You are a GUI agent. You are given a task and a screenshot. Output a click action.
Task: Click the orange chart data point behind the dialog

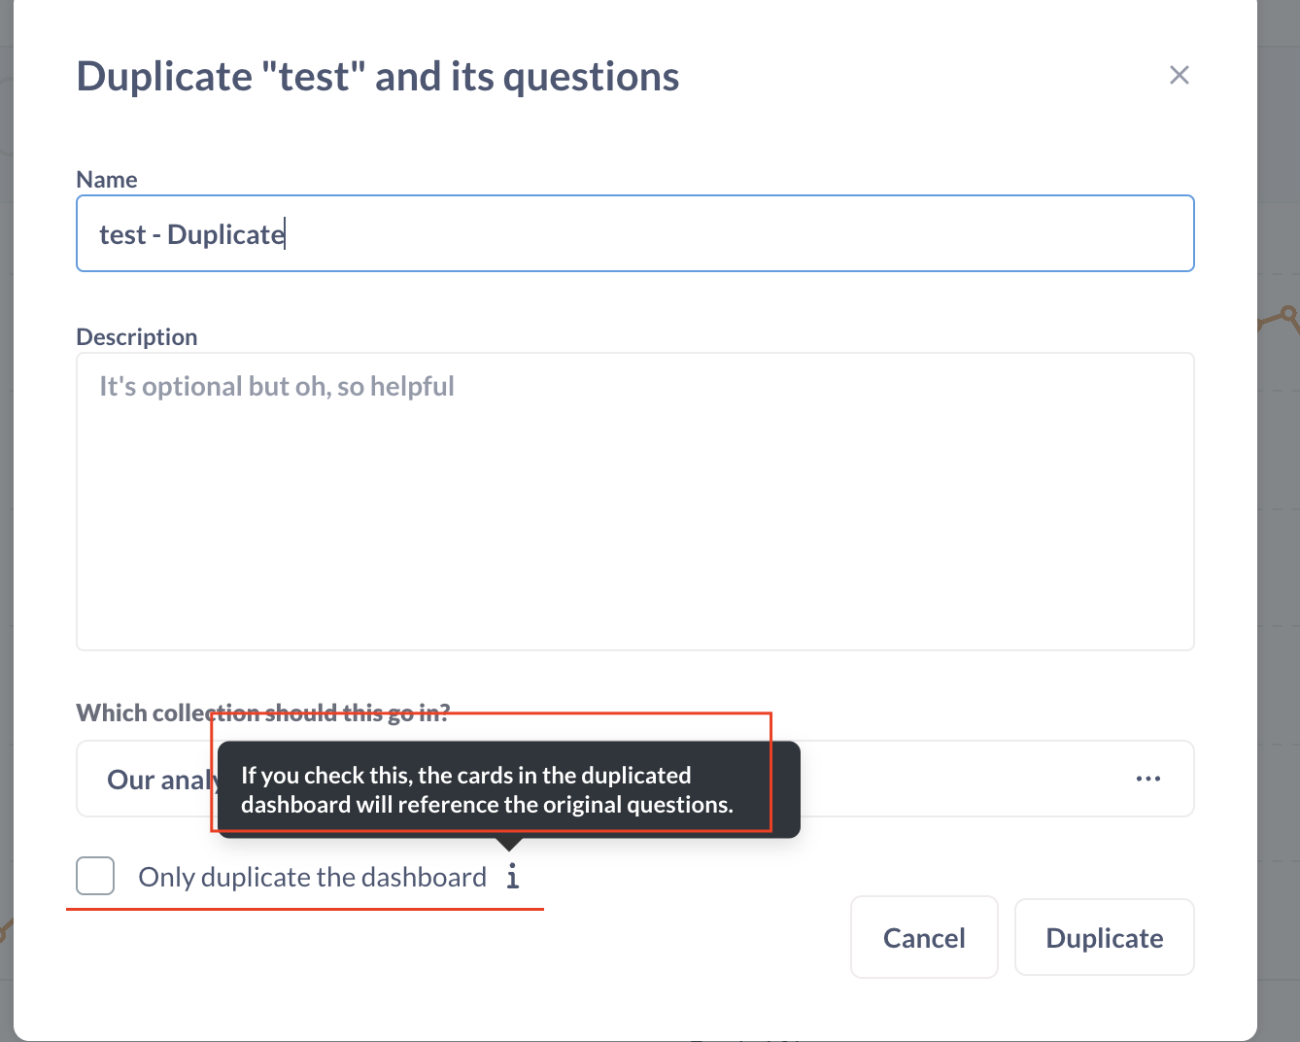[x=1288, y=314]
